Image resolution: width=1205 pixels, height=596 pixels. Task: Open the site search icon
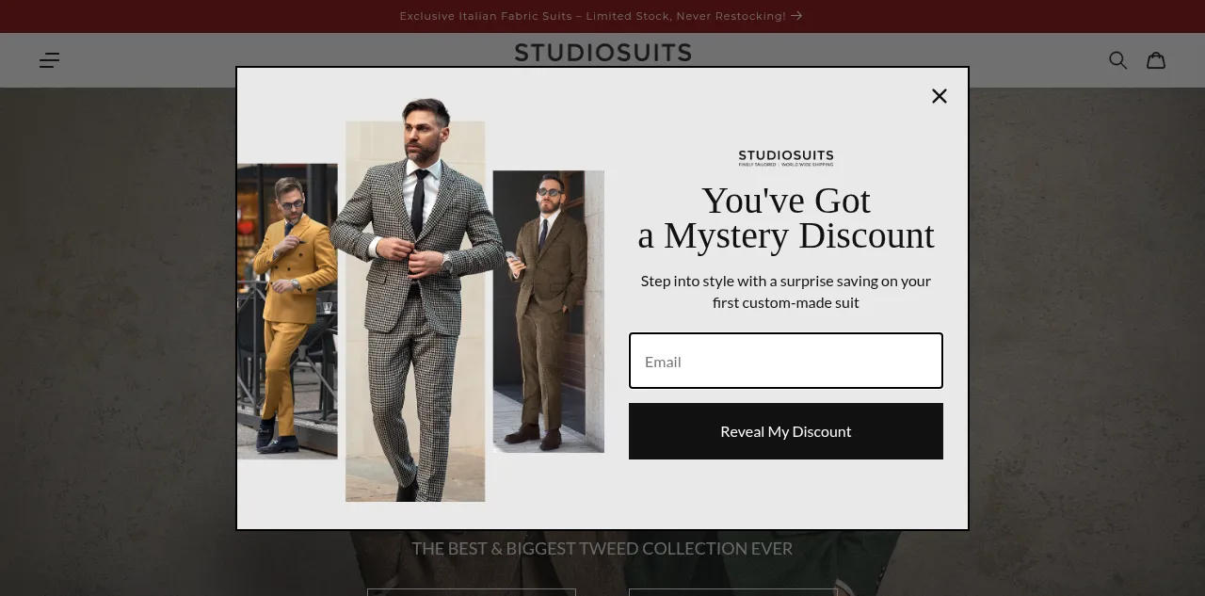(x=1117, y=60)
